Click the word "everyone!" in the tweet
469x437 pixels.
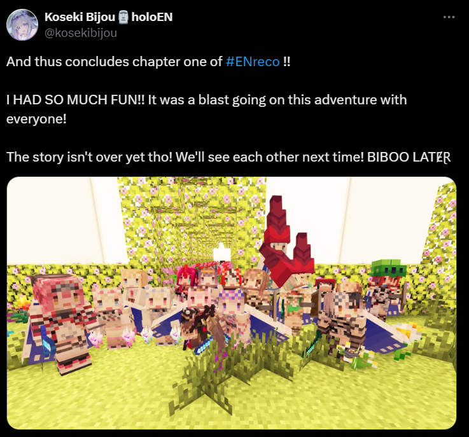click(x=36, y=119)
